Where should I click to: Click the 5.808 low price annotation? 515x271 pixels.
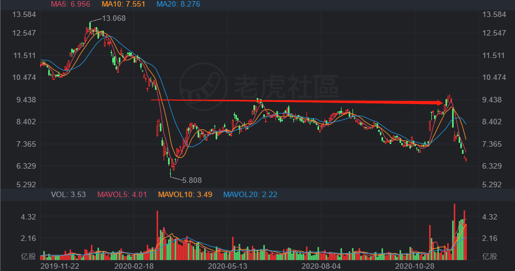[192, 180]
